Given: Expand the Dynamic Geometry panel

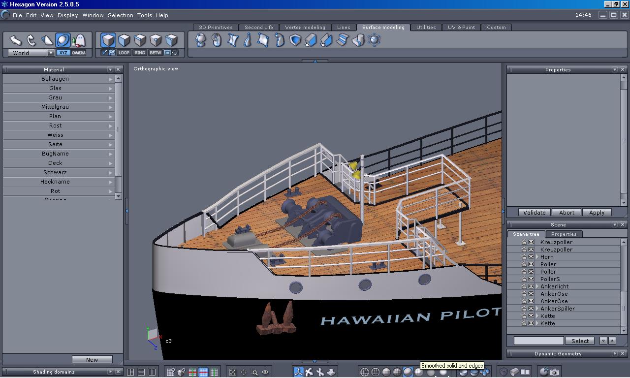Looking at the screenshot, I should point(615,353).
